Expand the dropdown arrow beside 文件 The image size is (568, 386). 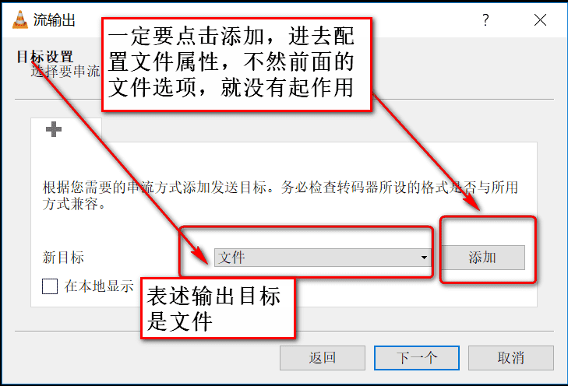(x=424, y=258)
